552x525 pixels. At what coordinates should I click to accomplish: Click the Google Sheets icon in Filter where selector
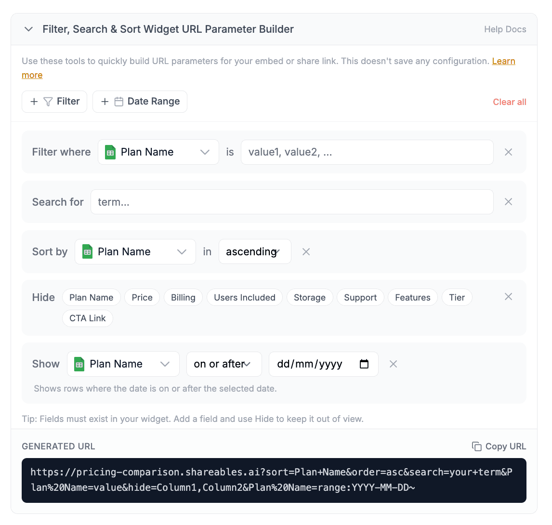coord(110,152)
